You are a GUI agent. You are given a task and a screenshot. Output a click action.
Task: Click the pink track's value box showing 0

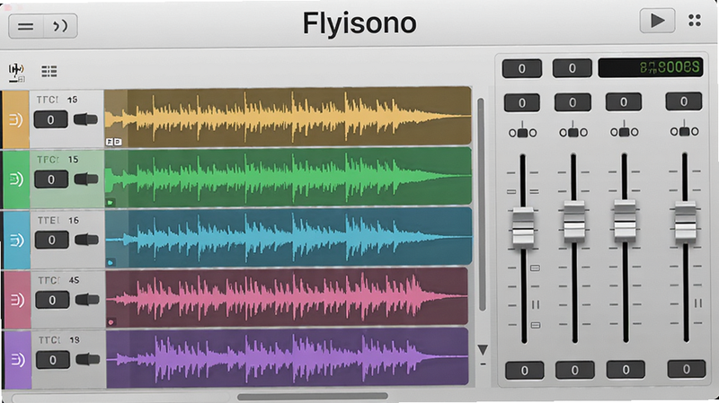tap(52, 300)
